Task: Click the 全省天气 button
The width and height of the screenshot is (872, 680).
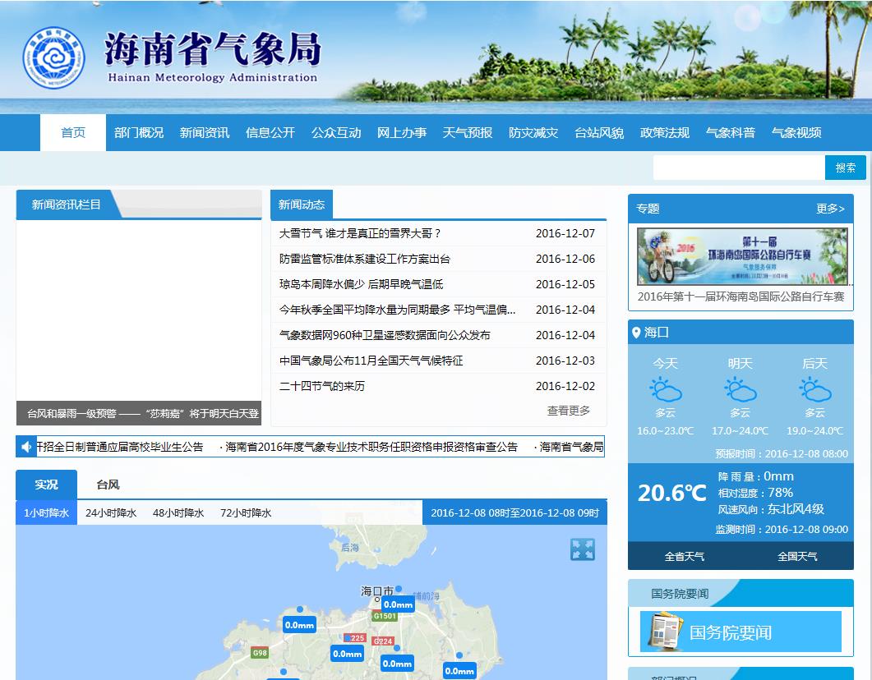Action: [x=685, y=556]
